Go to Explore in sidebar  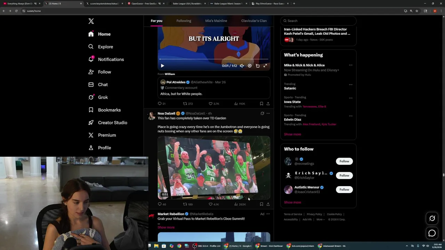click(x=100, y=47)
